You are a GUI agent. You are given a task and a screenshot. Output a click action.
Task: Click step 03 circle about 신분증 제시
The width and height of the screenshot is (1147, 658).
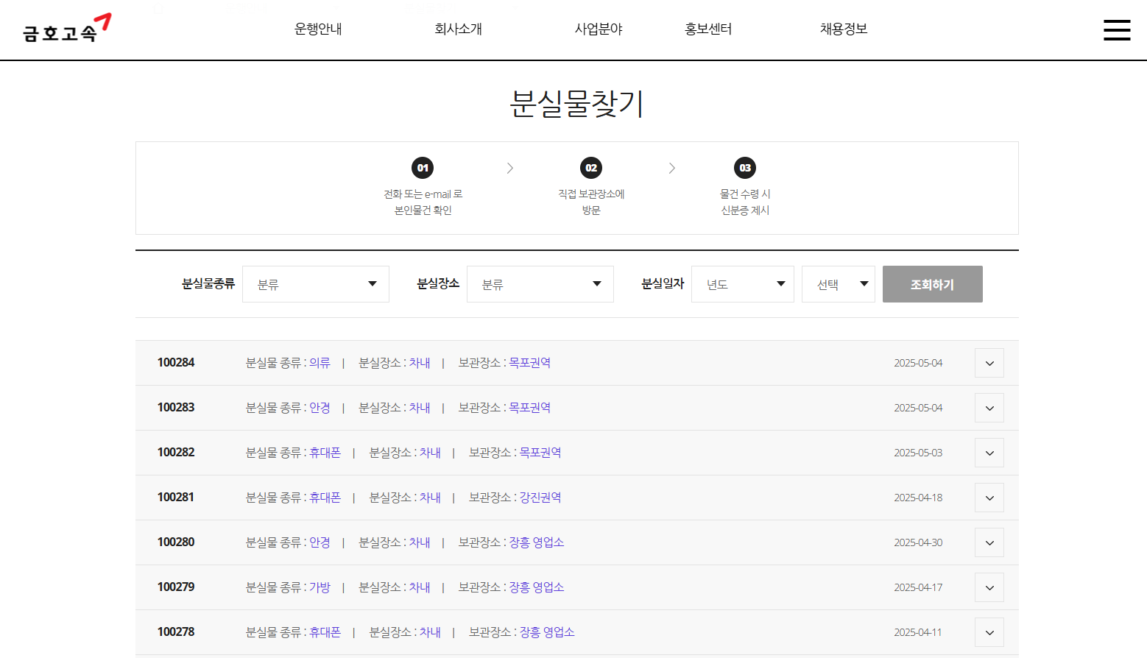[745, 168]
